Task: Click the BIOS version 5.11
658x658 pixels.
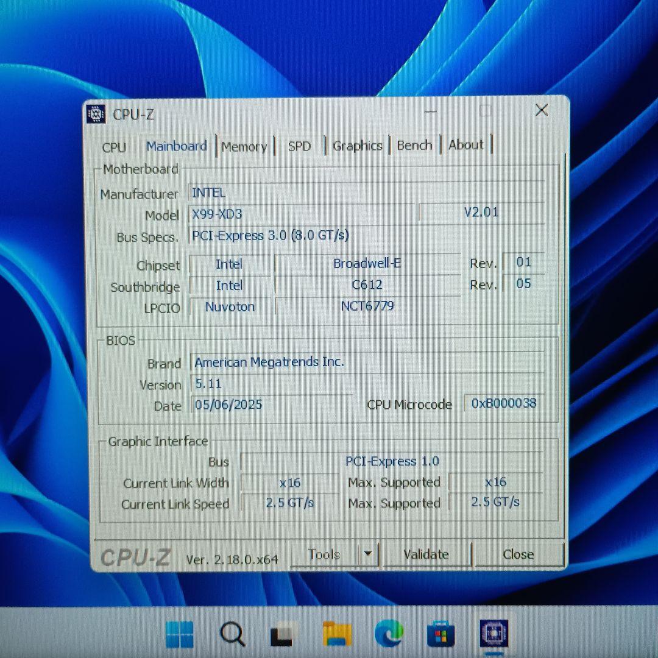Action: 367,383
